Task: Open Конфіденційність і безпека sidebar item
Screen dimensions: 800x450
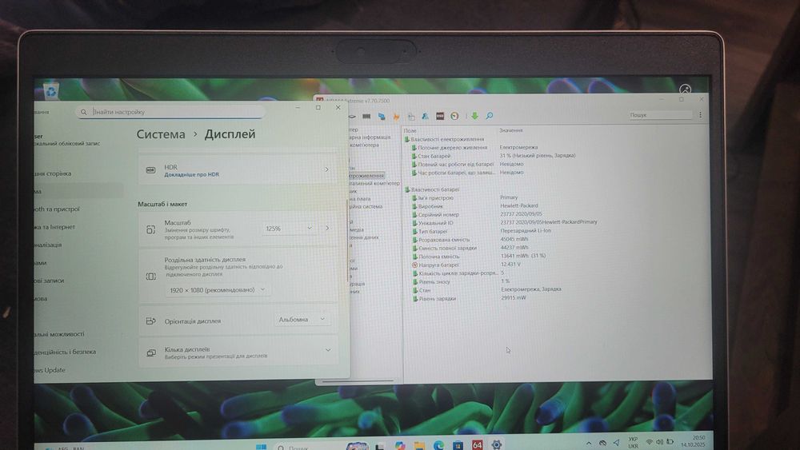Action: [65, 352]
